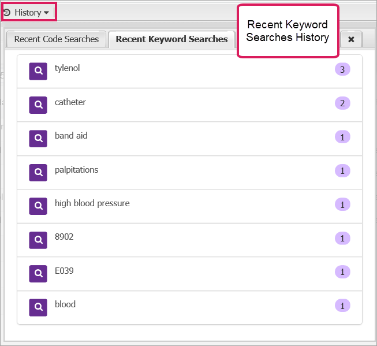Open the History dropdown menu
377x346 pixels.
(x=28, y=12)
